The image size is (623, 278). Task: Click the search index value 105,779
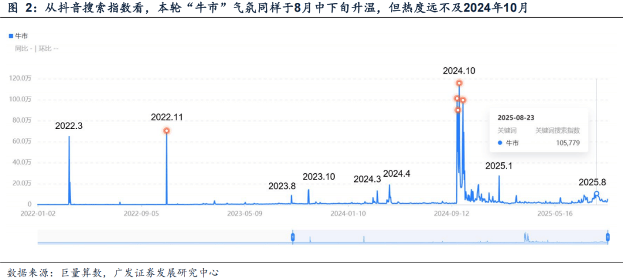click(566, 143)
